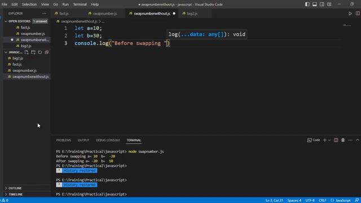Open the File menu
This screenshot has height=203, width=361.
click(5, 5)
